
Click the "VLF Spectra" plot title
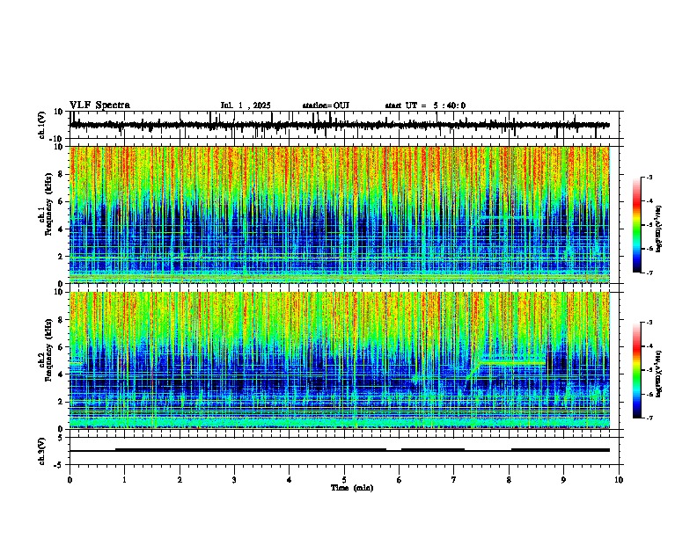[x=99, y=105]
